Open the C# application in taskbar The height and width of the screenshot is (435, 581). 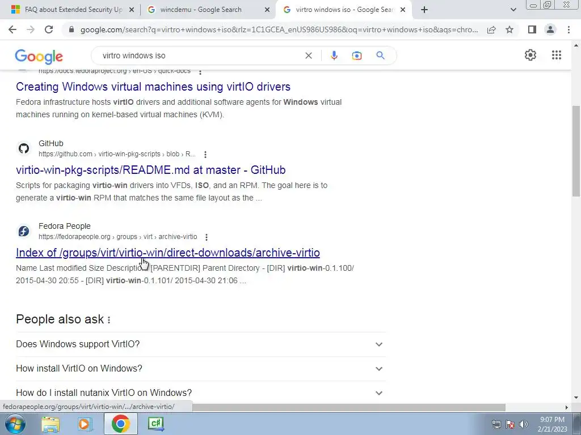(x=156, y=424)
